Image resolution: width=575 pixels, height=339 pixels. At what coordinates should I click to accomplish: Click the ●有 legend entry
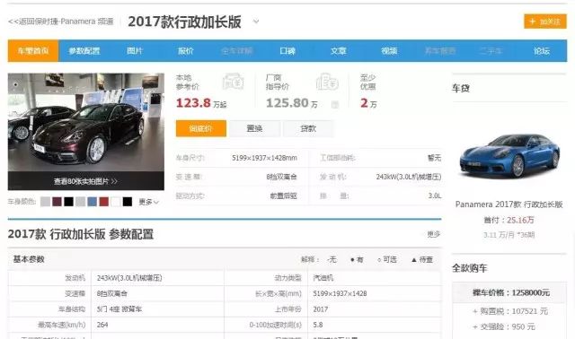(x=357, y=259)
